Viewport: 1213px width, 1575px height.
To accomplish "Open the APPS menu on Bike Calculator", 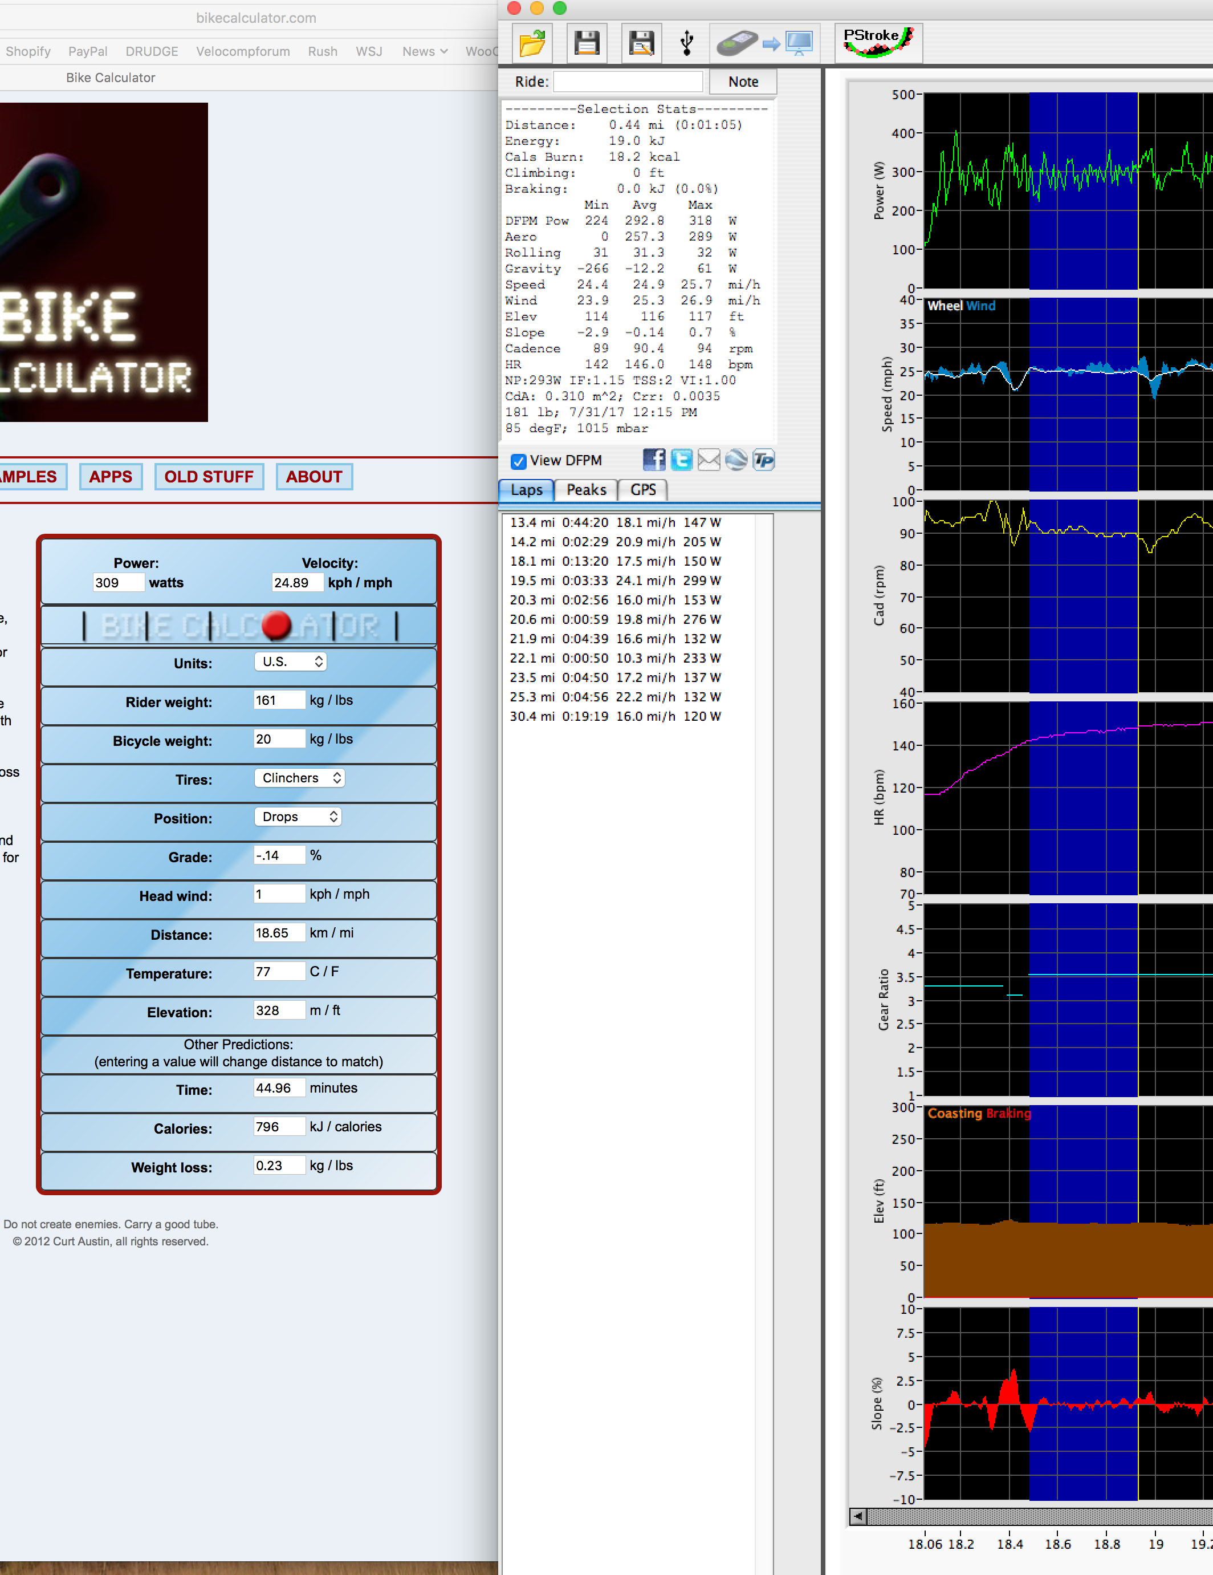I will [x=111, y=477].
